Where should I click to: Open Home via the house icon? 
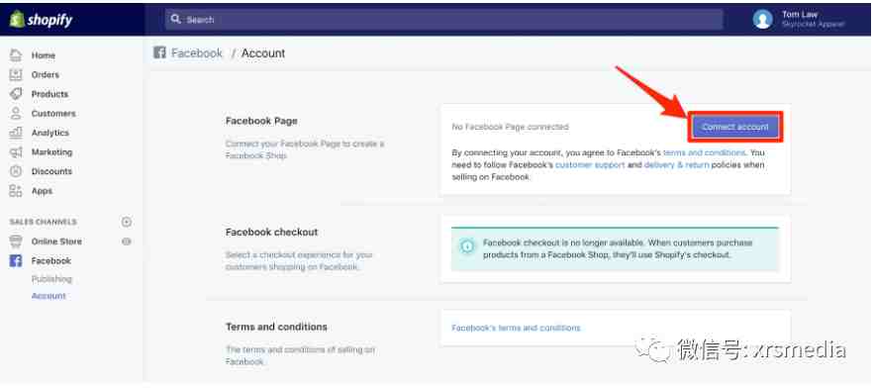tap(16, 55)
